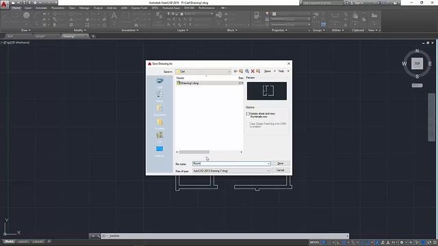Open the Express Tools ribbon tab
Image resolution: width=438 pixels, height=246 pixels.
(x=140, y=8)
